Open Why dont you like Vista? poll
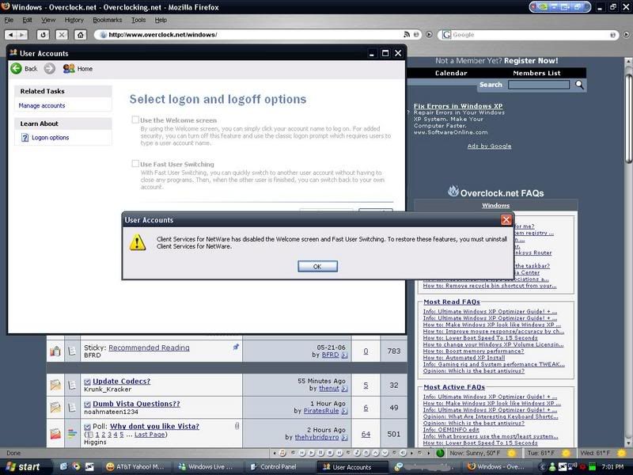Viewport: 633px width, 475px height. pos(154,426)
